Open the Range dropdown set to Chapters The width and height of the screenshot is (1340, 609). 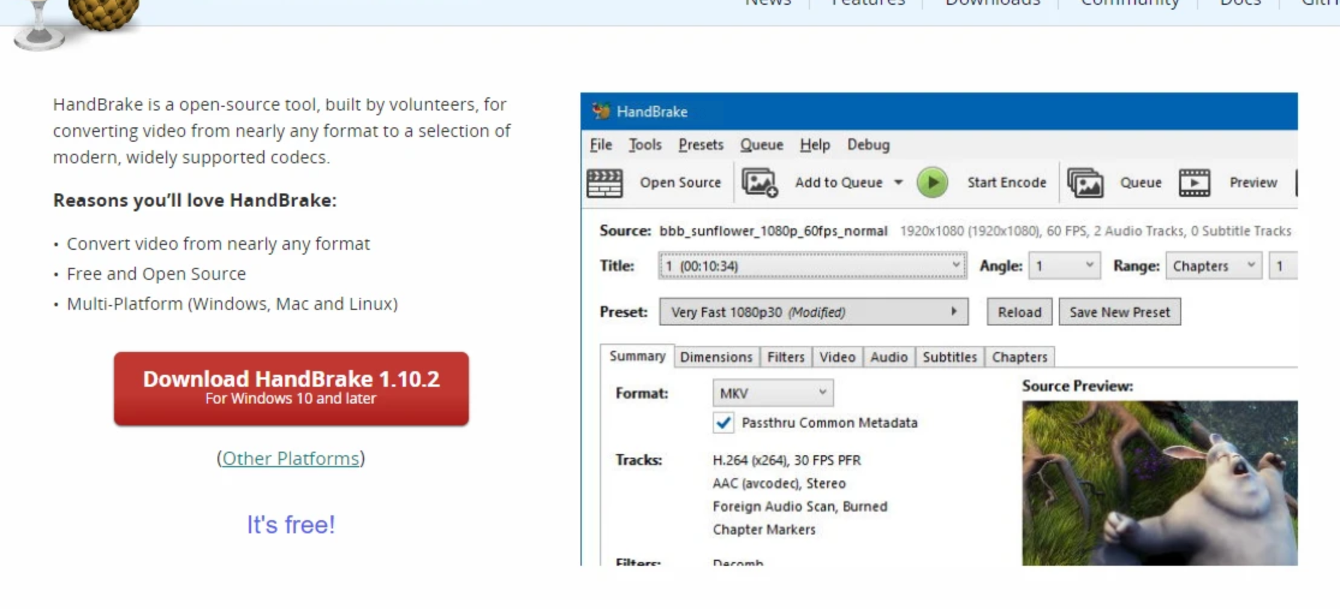point(1214,265)
